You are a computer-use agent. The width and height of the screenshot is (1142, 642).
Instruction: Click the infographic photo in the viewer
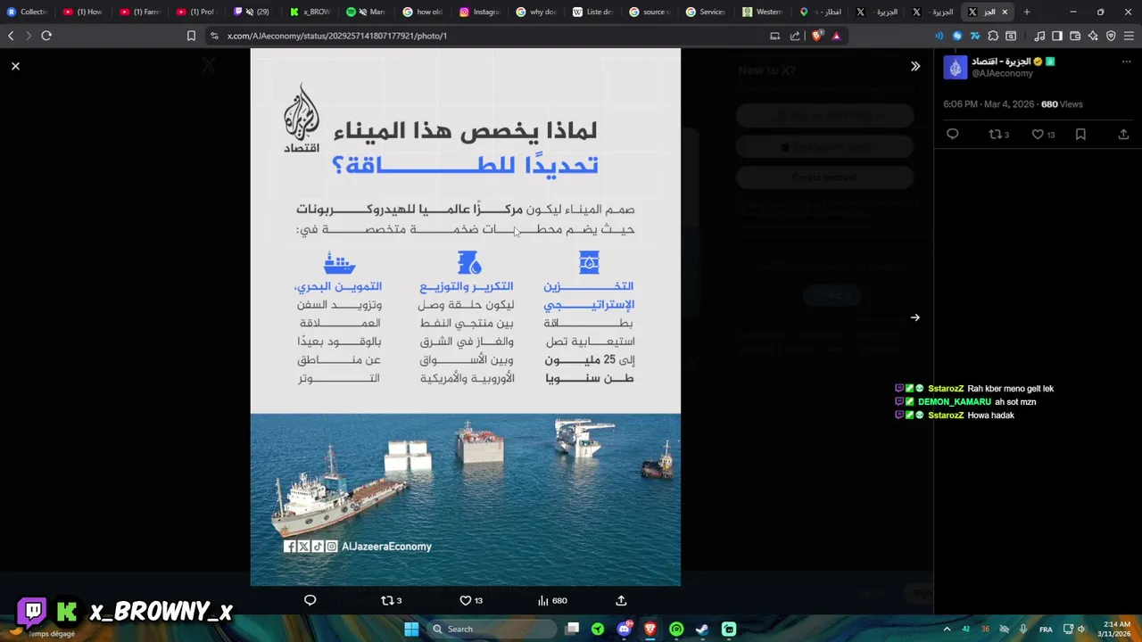(465, 317)
